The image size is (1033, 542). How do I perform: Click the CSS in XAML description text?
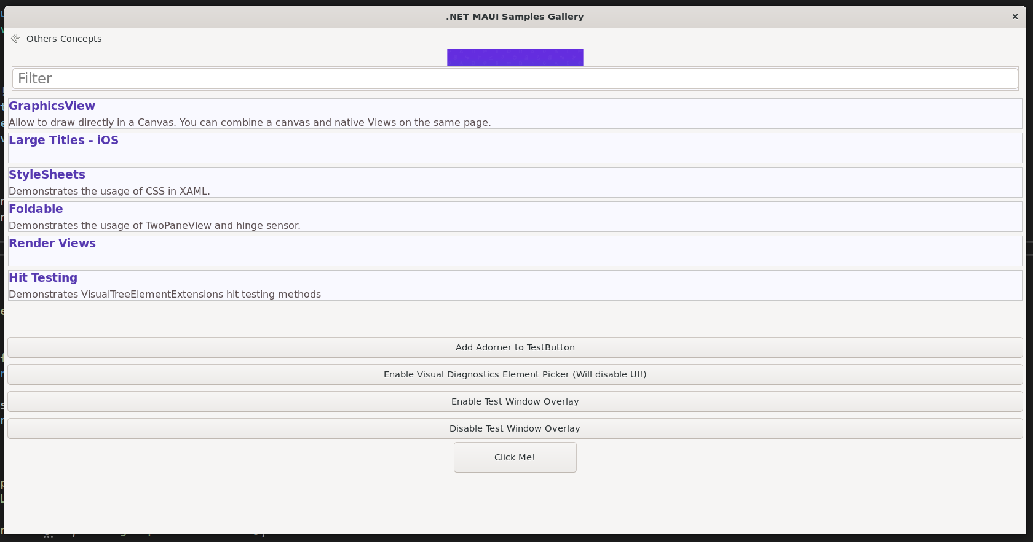point(109,192)
